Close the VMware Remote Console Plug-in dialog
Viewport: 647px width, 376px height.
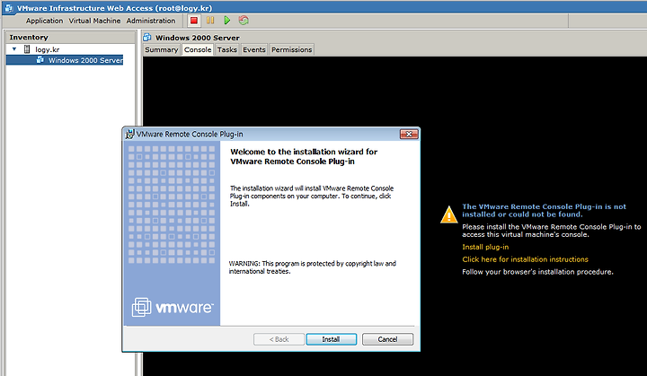tap(409, 134)
